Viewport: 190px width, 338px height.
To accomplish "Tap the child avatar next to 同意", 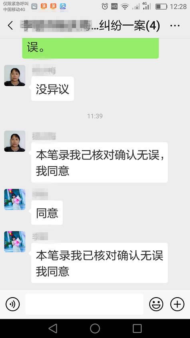I will tap(15, 199).
